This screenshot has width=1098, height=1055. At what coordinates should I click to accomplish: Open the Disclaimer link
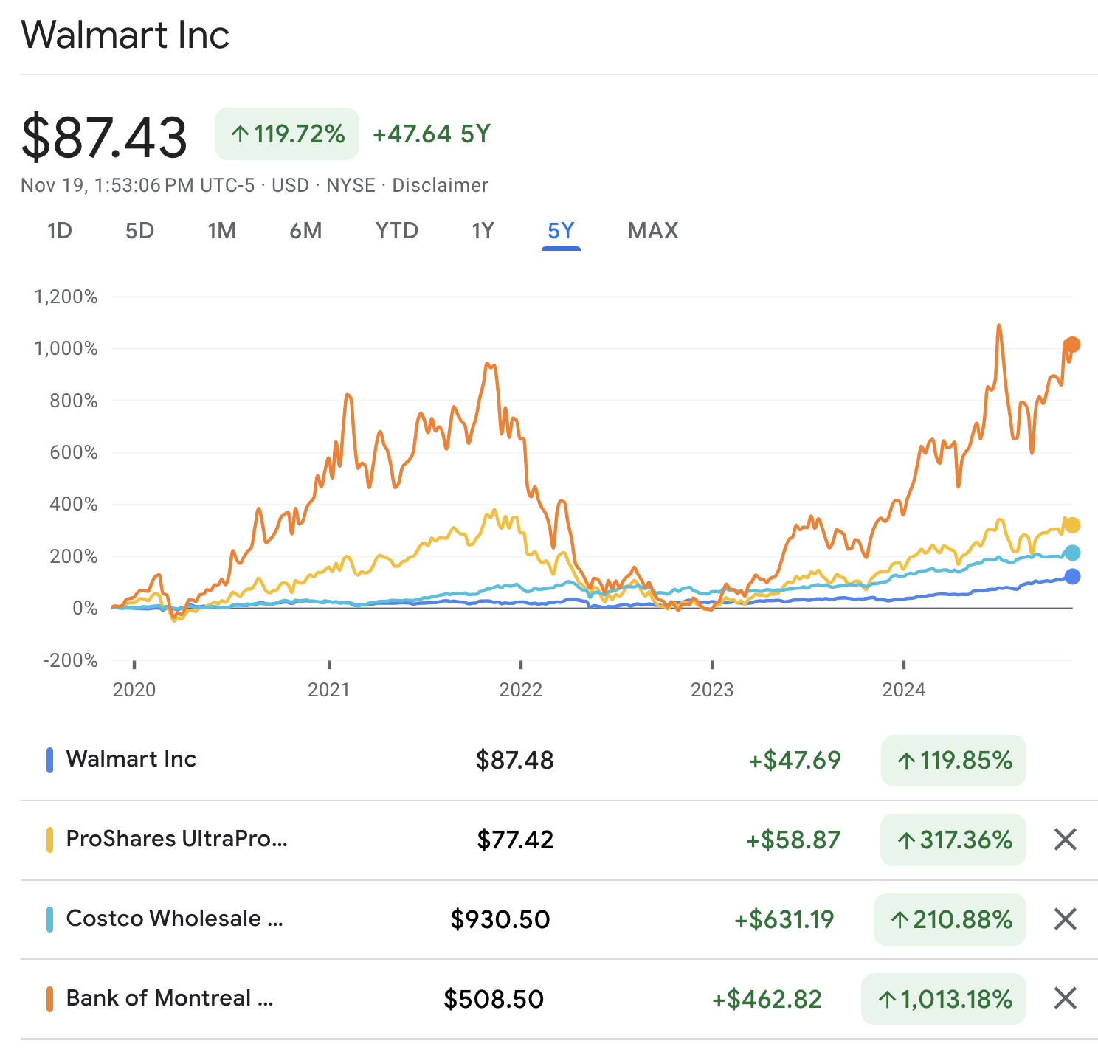[x=440, y=185]
